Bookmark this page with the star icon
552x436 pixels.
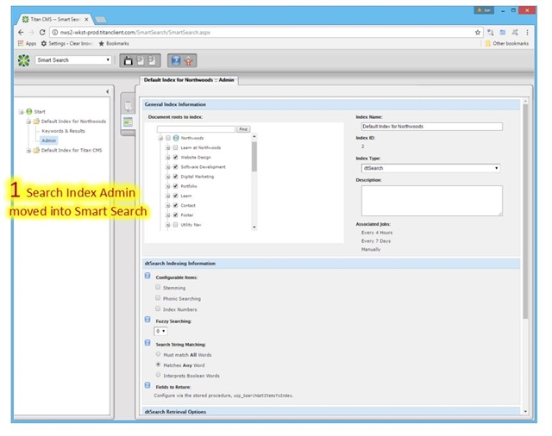pos(477,33)
